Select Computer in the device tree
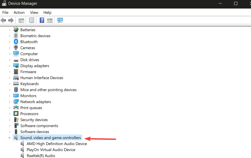 29,54
